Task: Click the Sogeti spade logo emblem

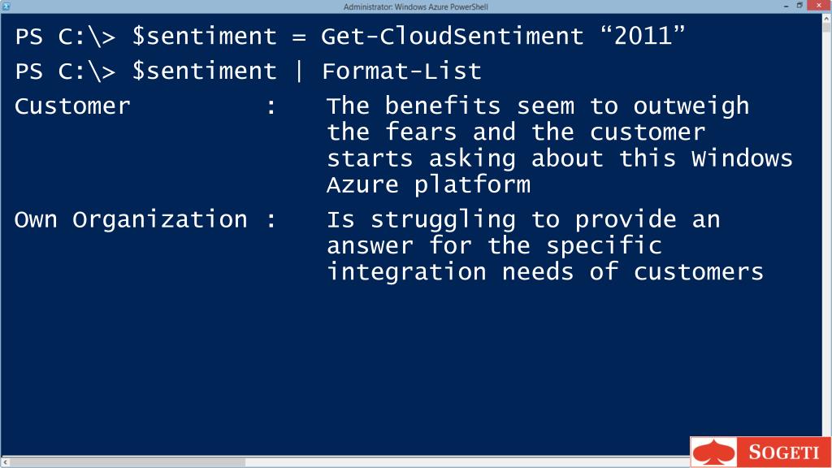Action: coord(713,453)
